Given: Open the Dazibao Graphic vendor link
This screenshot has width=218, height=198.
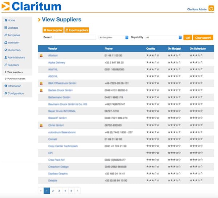Looking at the screenshot, I should coord(58,174).
